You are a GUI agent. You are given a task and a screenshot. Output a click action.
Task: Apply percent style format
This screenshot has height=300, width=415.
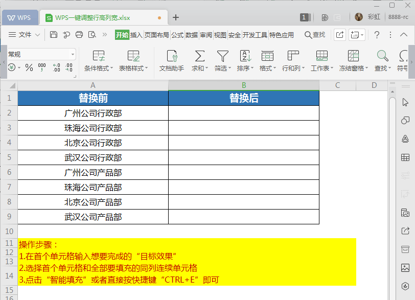coord(29,67)
